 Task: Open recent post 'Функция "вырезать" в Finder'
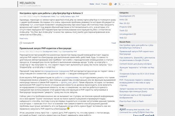137,69
